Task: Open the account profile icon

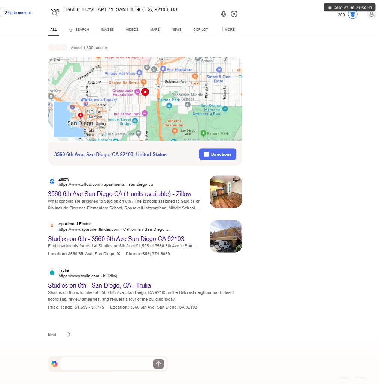Action: (x=372, y=14)
